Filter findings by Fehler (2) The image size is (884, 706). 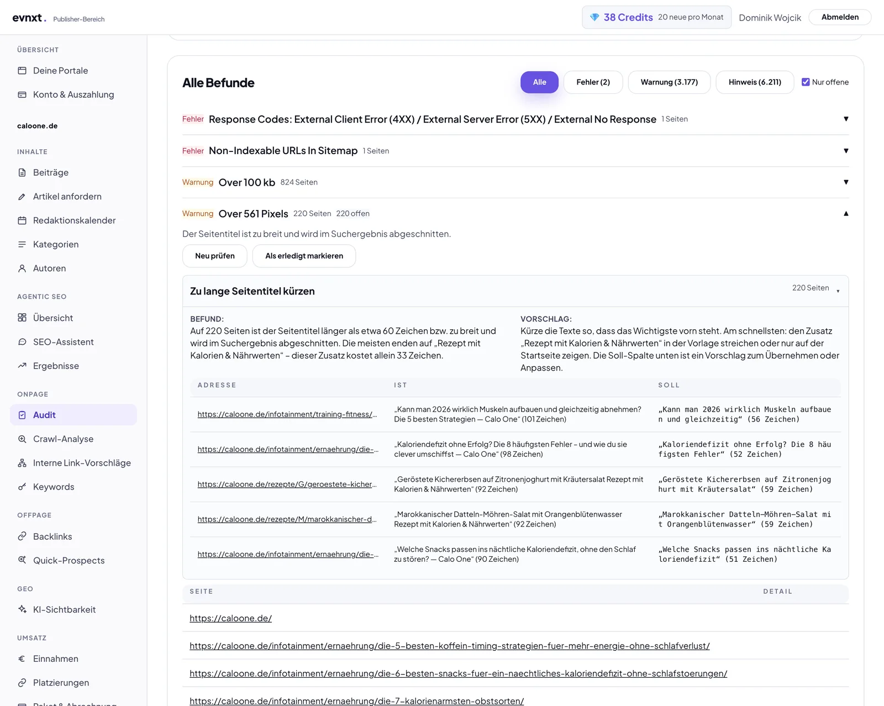593,82
